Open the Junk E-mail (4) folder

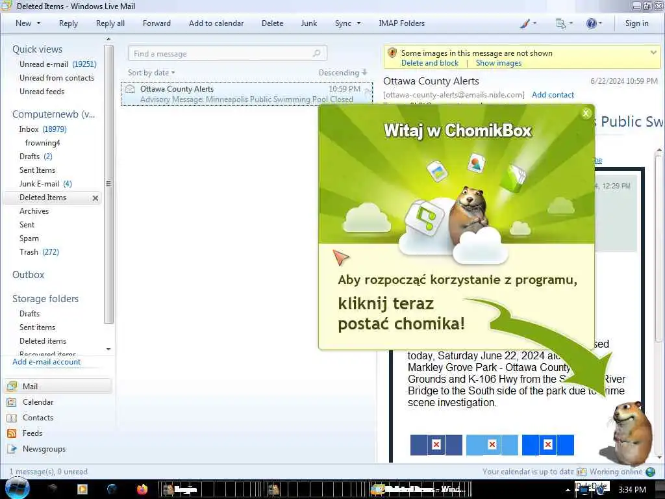(45, 184)
